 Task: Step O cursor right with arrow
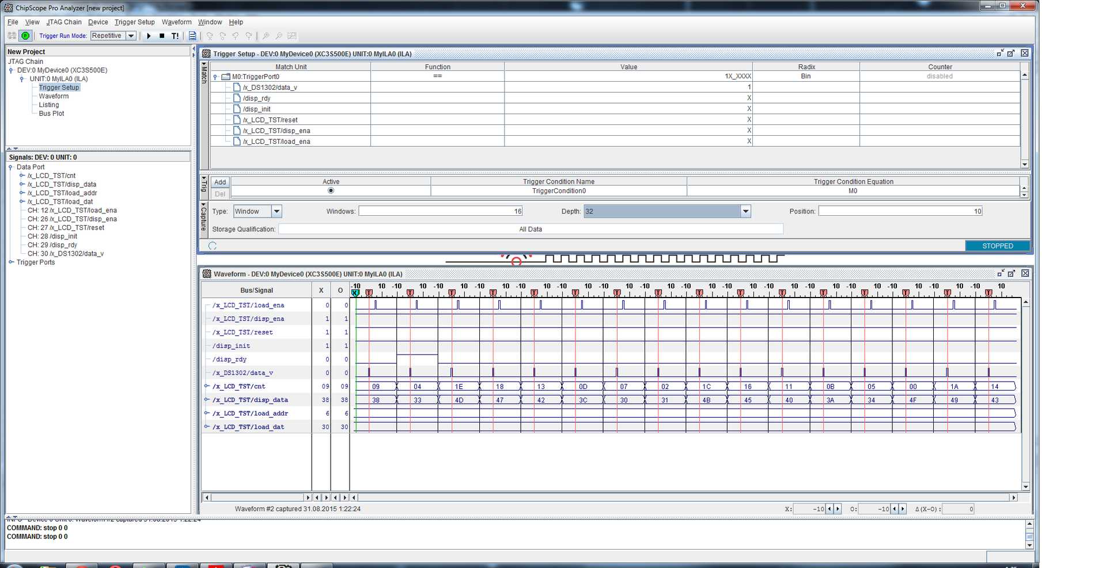(903, 509)
